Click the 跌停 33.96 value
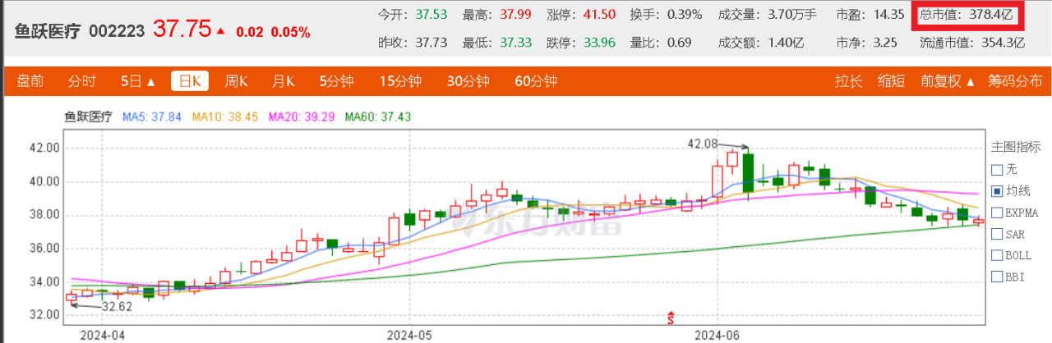 (600, 43)
